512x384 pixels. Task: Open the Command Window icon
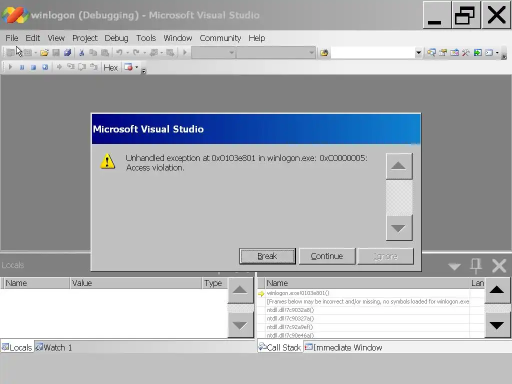(489, 52)
